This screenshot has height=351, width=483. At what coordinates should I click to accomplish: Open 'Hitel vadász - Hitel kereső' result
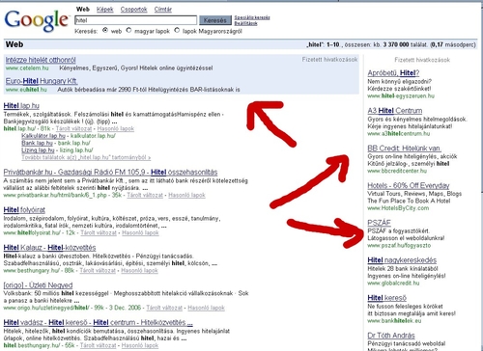(x=99, y=322)
